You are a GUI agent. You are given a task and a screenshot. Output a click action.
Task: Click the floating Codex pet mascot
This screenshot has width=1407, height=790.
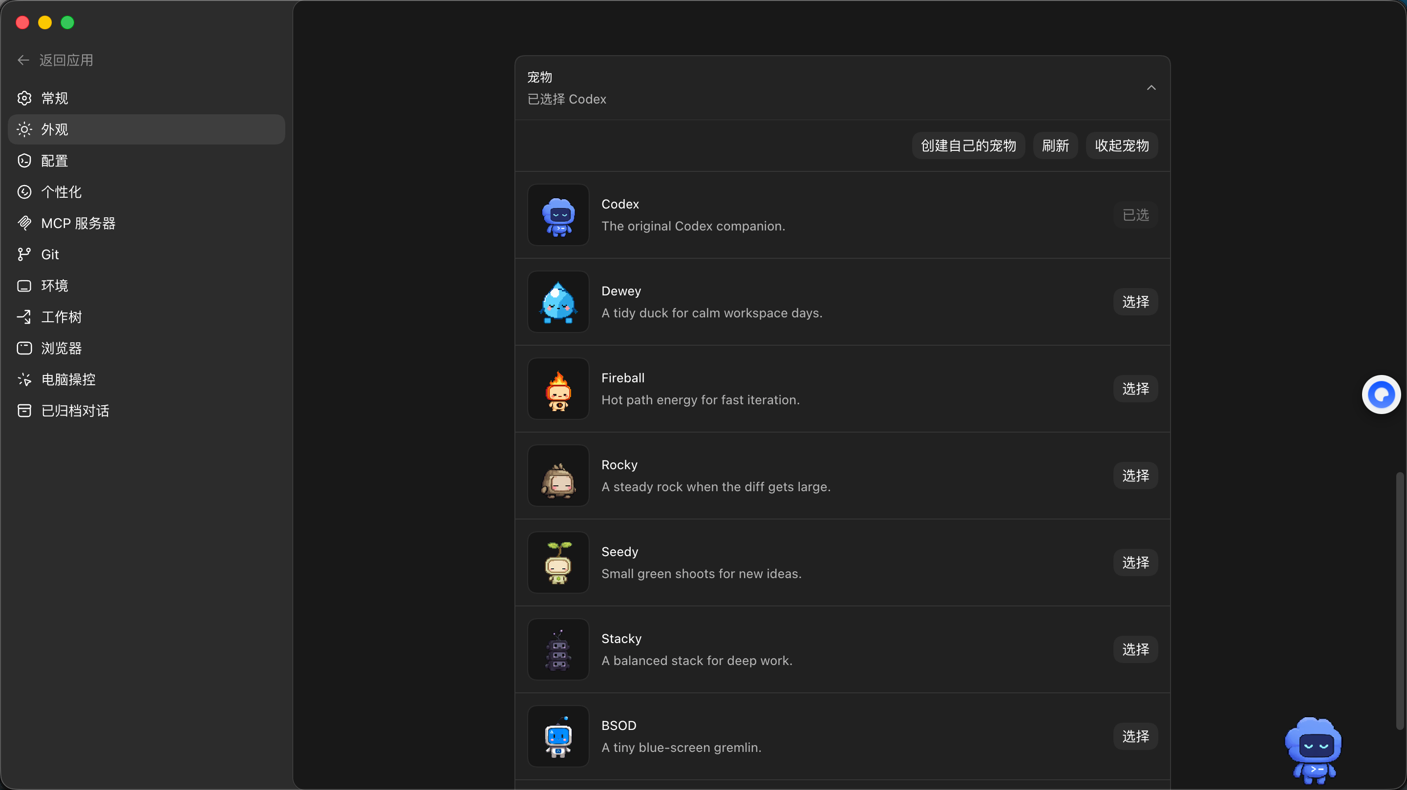click(1313, 750)
